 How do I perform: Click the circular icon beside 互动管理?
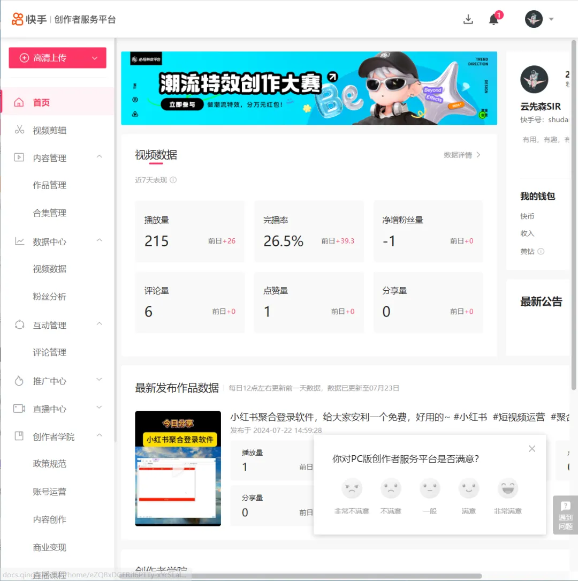pyautogui.click(x=19, y=325)
